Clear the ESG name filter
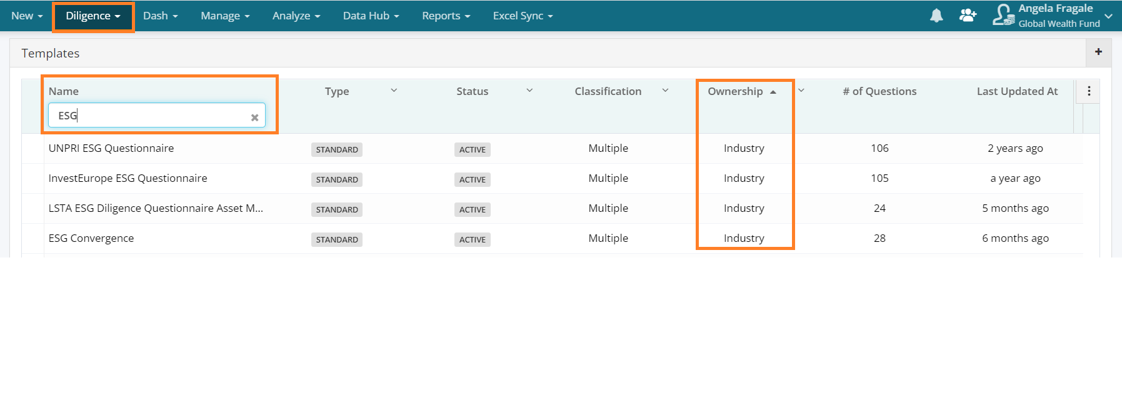 pos(254,117)
